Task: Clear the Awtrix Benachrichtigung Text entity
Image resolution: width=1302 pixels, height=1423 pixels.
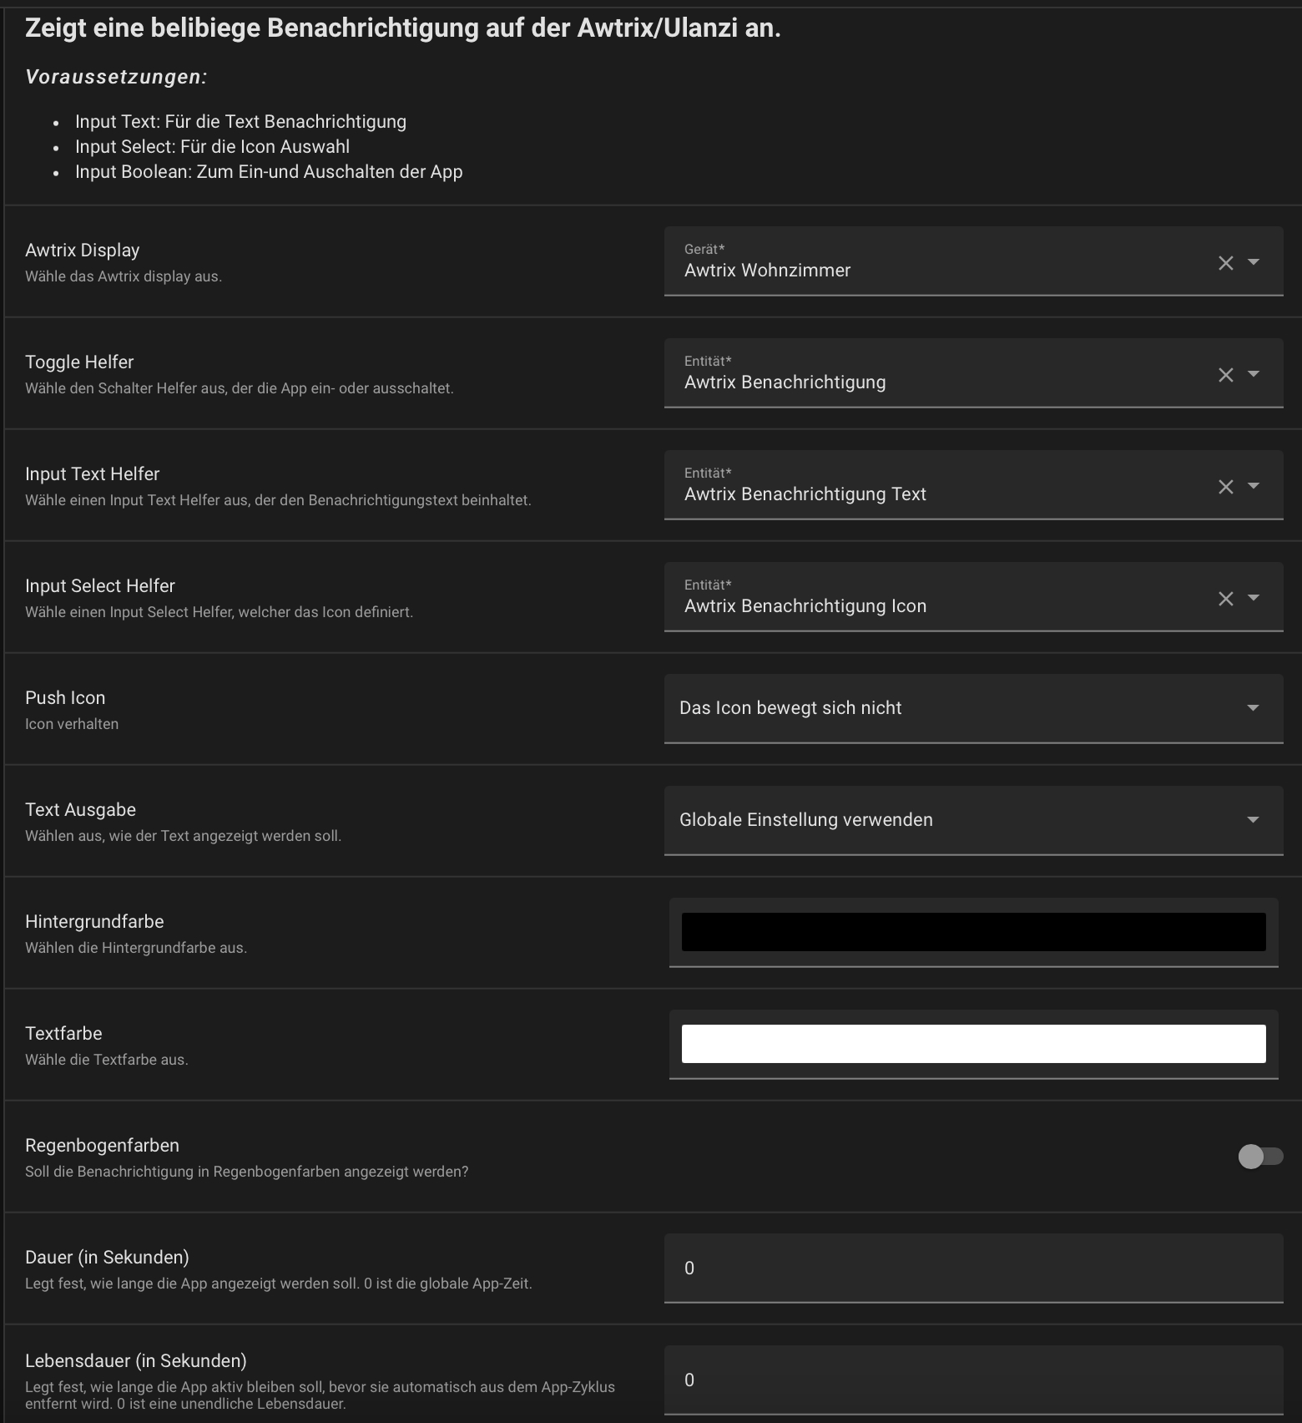Action: [x=1225, y=487]
